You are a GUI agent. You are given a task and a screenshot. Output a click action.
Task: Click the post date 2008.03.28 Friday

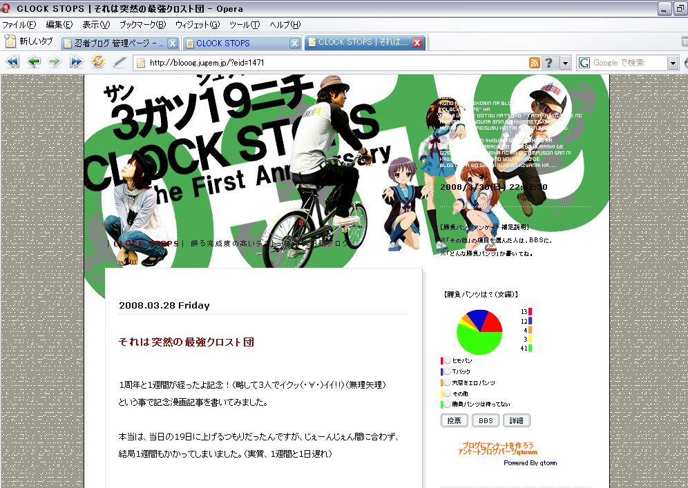click(164, 306)
